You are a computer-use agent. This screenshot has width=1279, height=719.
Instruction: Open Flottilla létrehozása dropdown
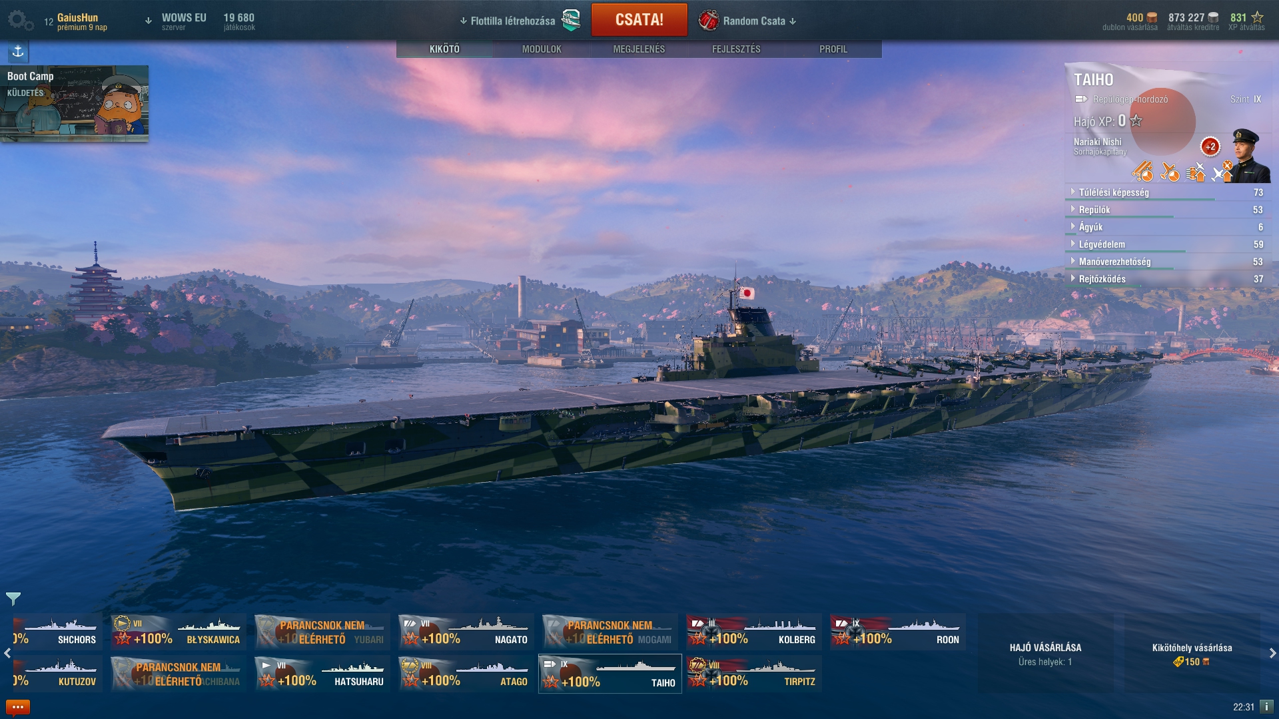[520, 21]
